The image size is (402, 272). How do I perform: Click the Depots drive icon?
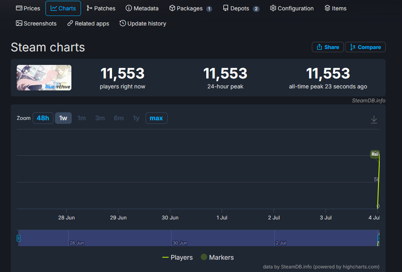click(226, 8)
